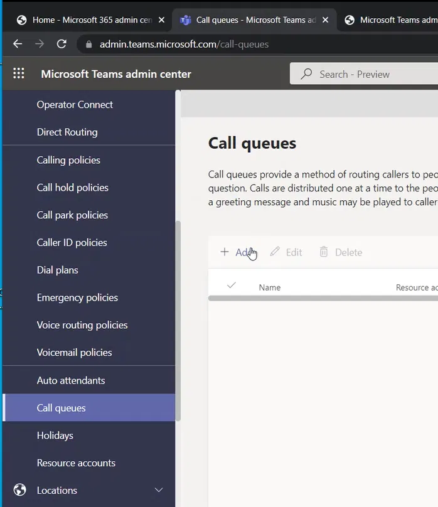The height and width of the screenshot is (507, 438).
Task: Click the globe icon beside Locations
Action: (x=19, y=490)
